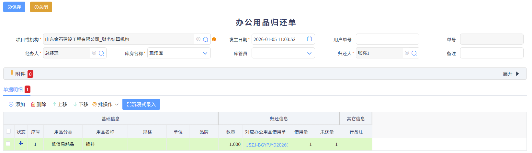Clear the 归还人 field value

407,53
